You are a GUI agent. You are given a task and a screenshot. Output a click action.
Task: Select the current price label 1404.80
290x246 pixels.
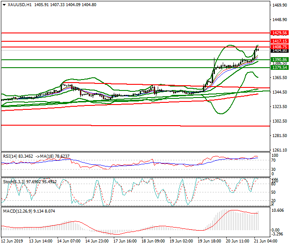[x=279, y=51]
